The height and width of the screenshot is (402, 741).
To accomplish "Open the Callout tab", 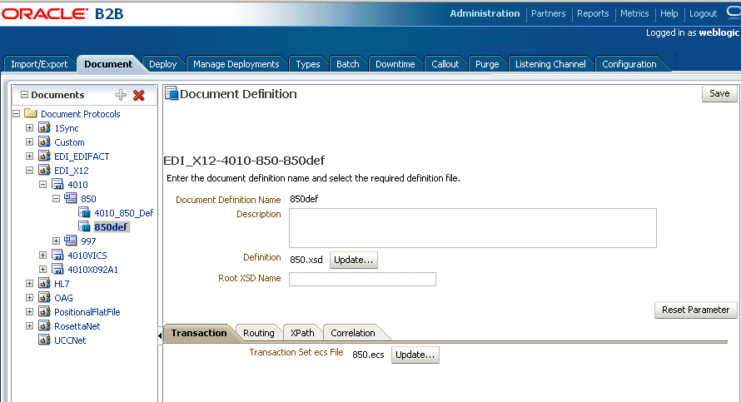I will point(445,64).
